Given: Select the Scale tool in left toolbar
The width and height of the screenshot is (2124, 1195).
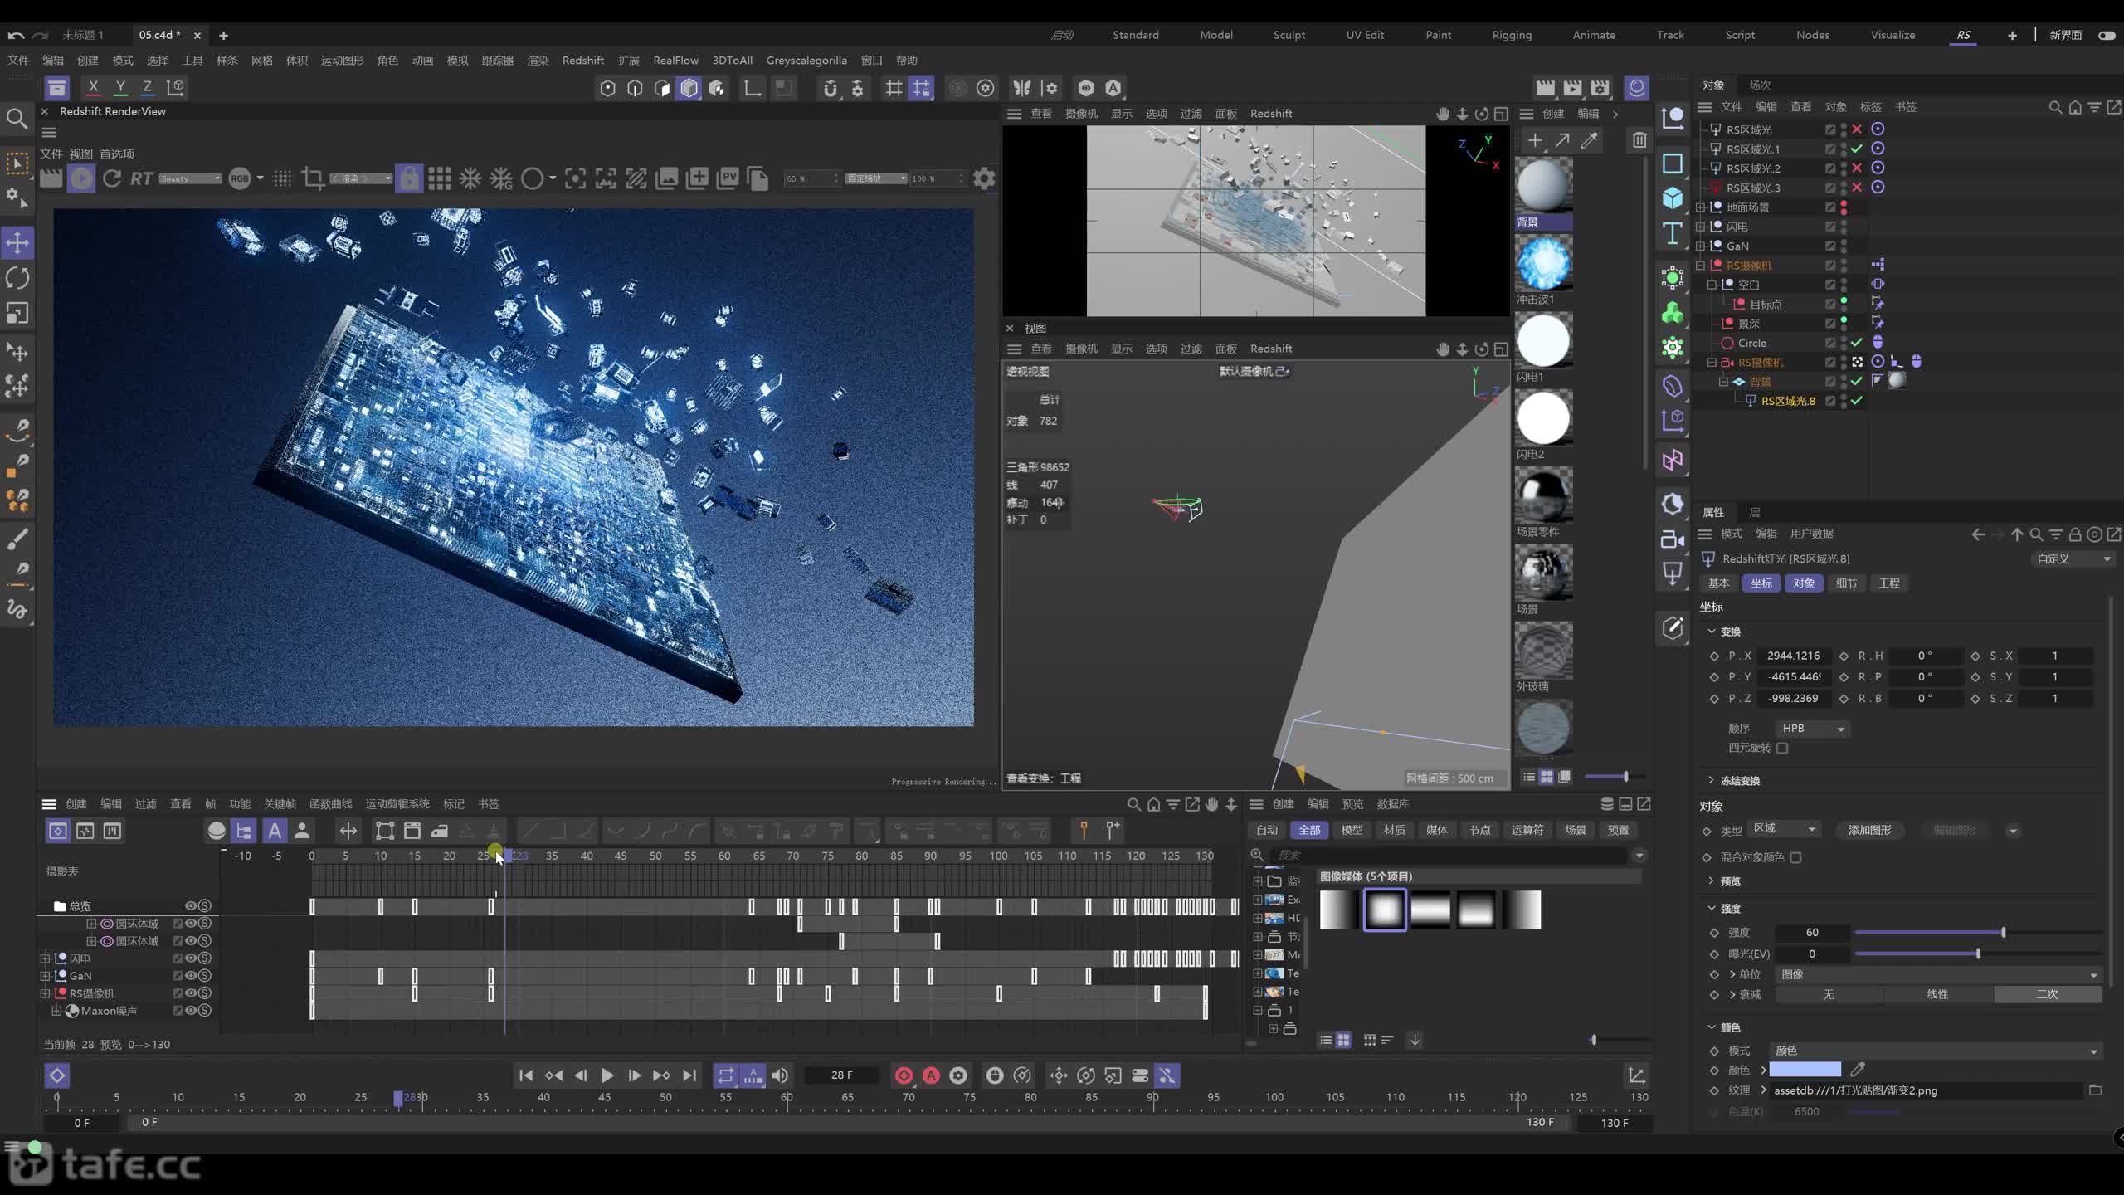Looking at the screenshot, I should (x=17, y=313).
